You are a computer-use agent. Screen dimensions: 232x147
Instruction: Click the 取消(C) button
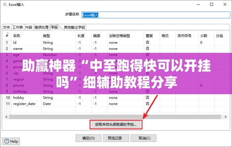(143, 138)
